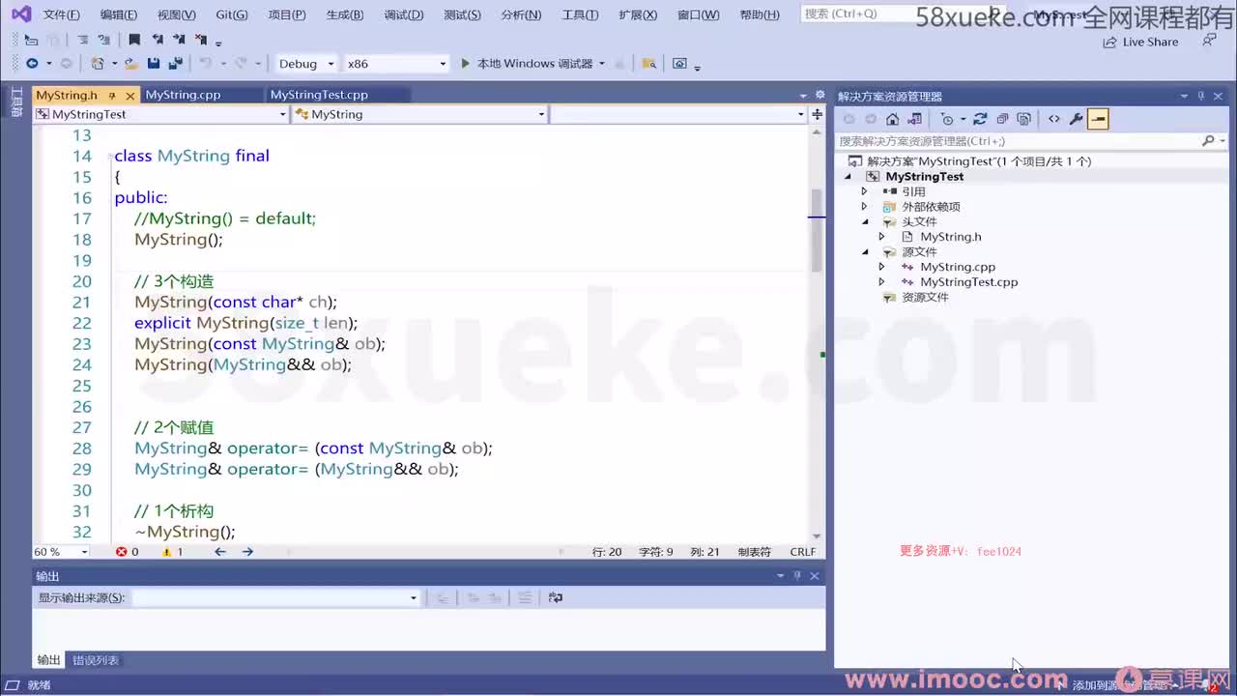Click the Find in Files icon
Screen dimensions: 1237x696
(649, 63)
